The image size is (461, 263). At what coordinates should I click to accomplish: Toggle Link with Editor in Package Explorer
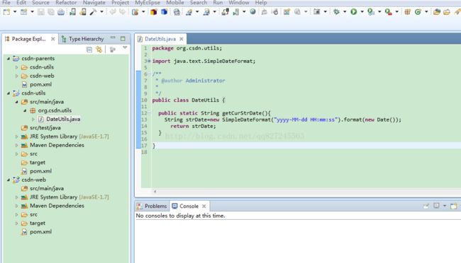pos(99,49)
